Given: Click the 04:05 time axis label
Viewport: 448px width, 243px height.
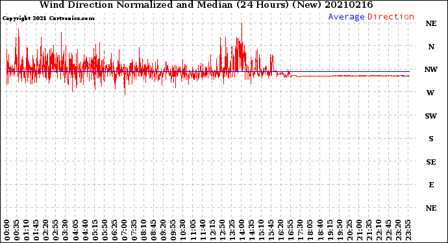Looking at the screenshot, I should click(x=75, y=230).
